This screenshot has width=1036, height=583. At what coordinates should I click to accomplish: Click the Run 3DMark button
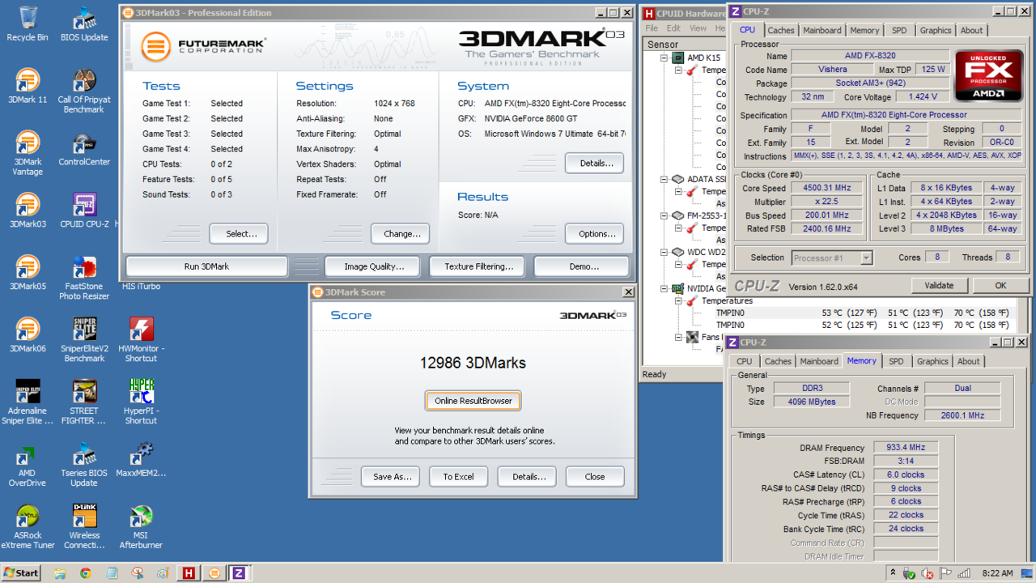point(206,266)
